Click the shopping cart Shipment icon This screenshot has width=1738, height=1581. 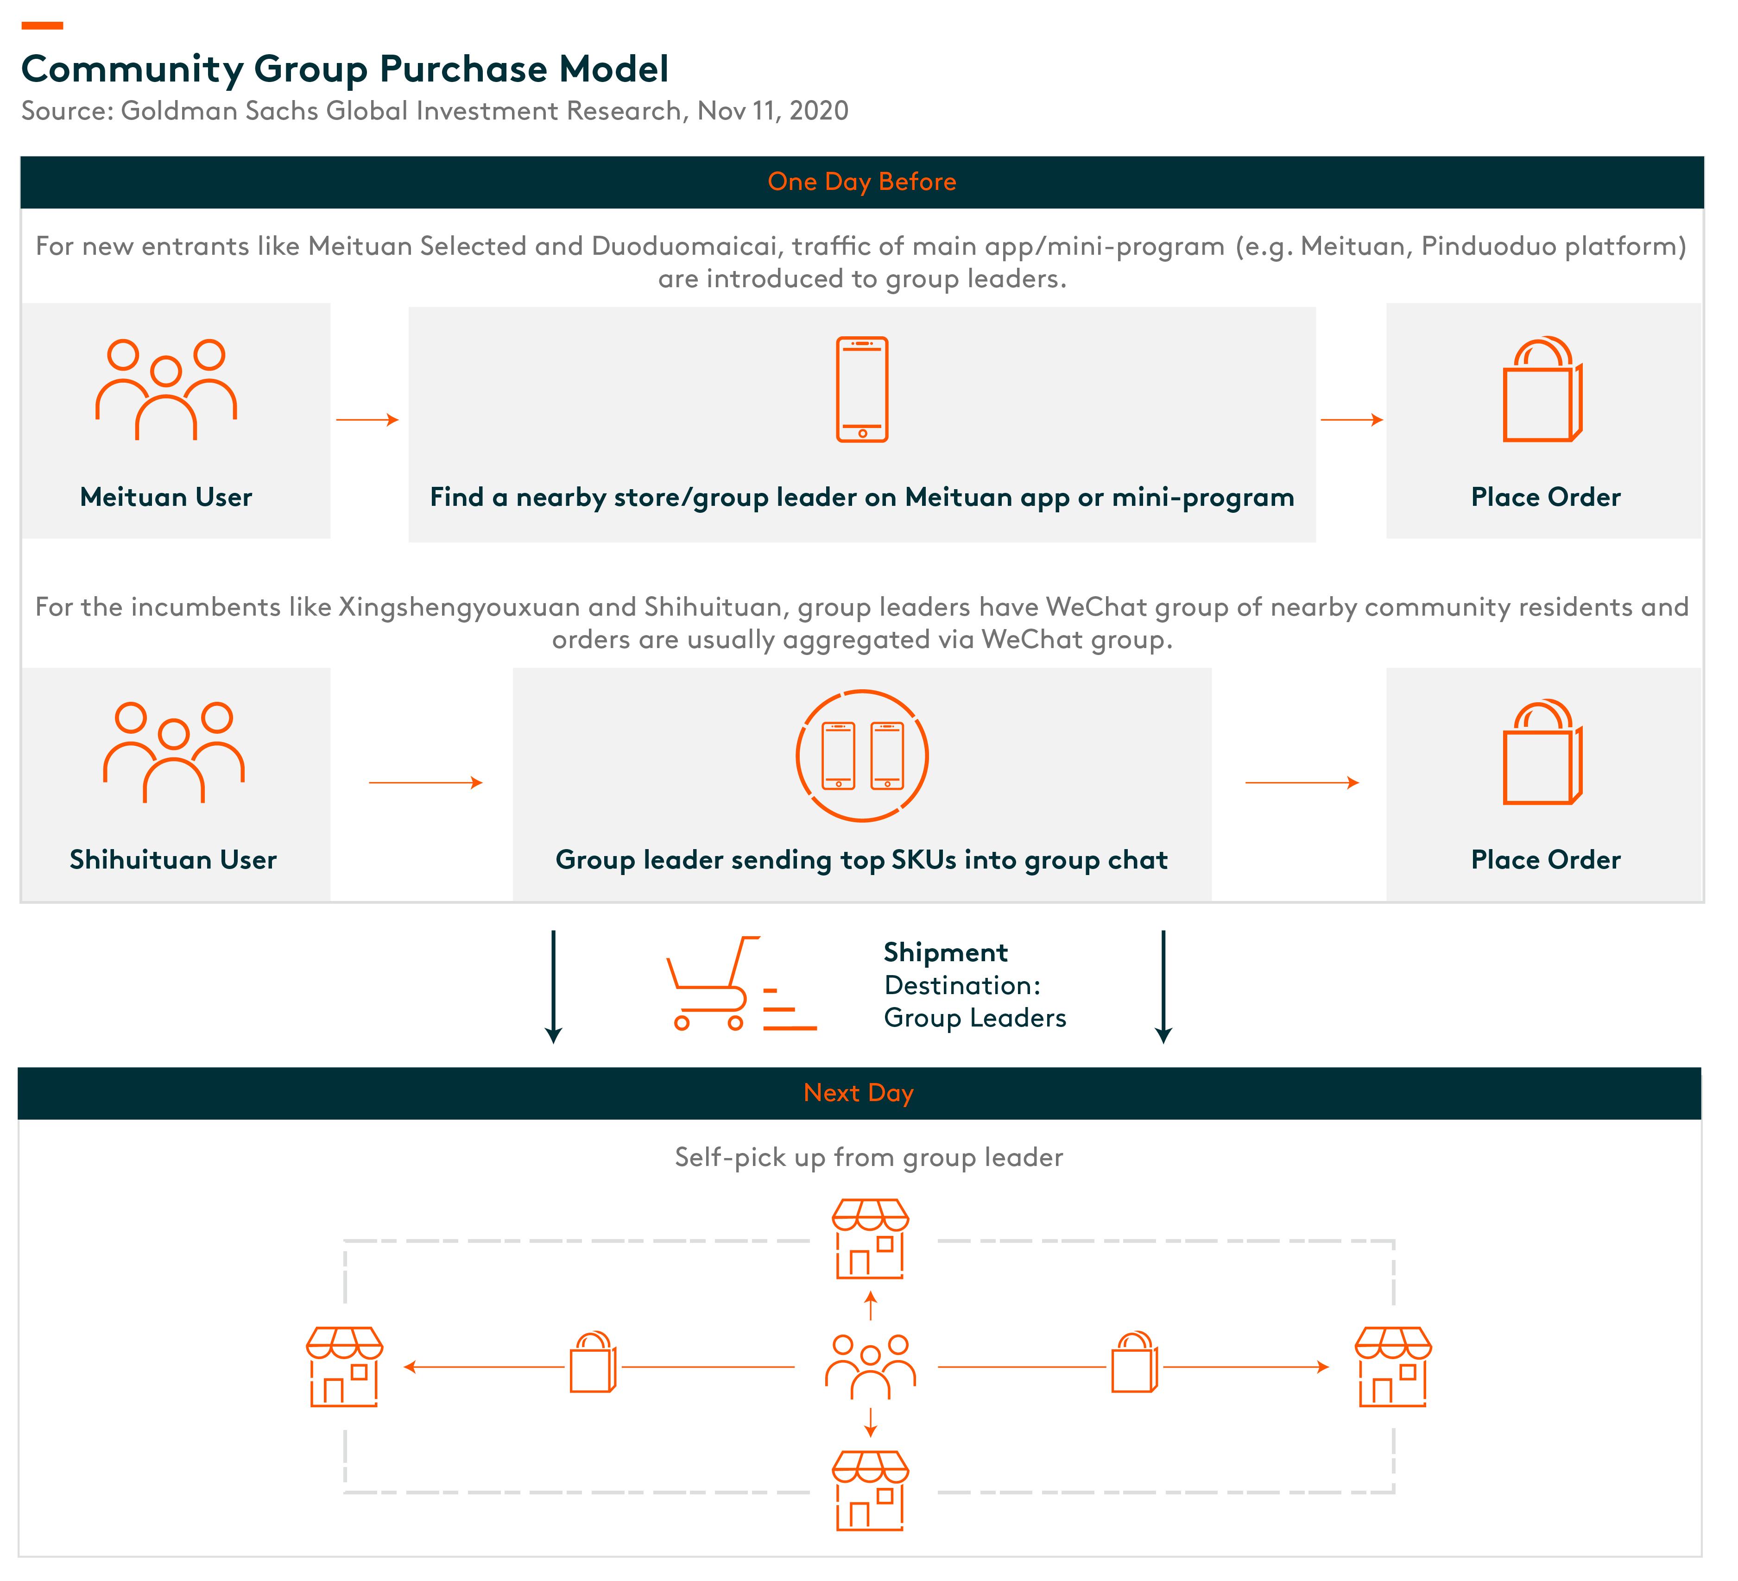(x=741, y=983)
